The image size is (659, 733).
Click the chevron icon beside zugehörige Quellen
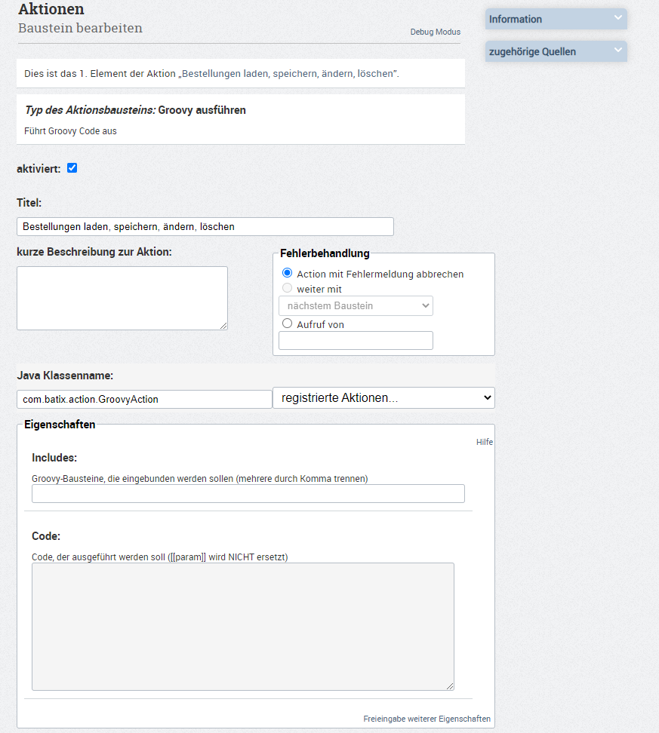[618, 51]
